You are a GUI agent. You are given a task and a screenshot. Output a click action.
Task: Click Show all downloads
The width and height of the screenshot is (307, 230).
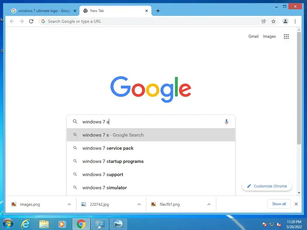click(279, 204)
